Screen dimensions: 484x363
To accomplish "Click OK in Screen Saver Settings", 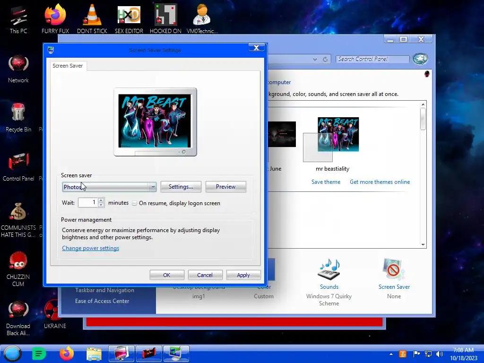I will [x=167, y=275].
